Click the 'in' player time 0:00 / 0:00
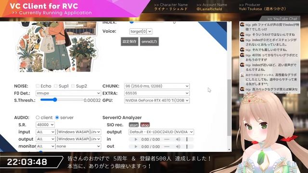Screen dimensions: 308x173 (x=151, y=139)
